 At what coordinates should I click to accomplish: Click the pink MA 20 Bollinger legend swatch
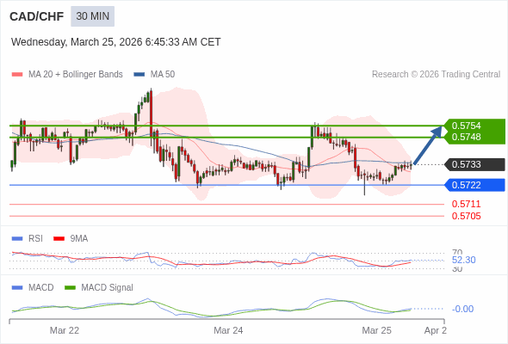[17, 75]
